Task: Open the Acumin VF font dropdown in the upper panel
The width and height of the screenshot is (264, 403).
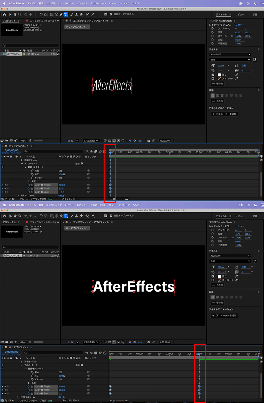Action: (230, 54)
